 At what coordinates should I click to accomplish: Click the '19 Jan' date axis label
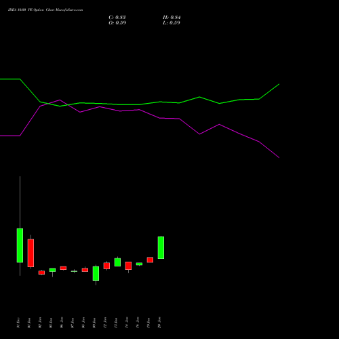(148, 323)
